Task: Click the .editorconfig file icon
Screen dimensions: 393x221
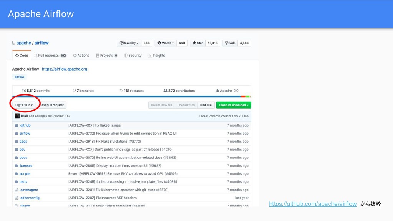Action: (16, 198)
